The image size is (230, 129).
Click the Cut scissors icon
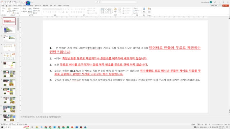click(x=13, y=9)
